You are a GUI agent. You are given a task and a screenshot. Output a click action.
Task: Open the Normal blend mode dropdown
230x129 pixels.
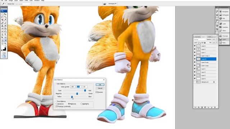[x=200, y=39]
